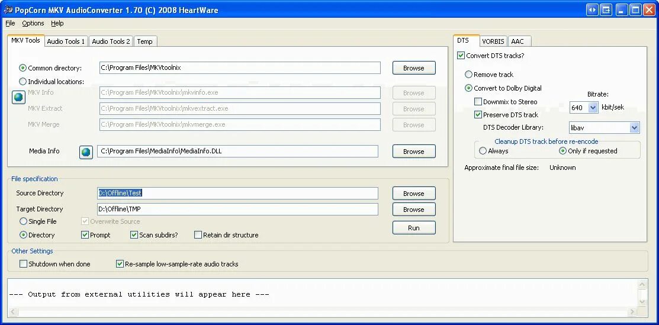Toggle the Prompt checkbox
Viewport: 659px width, 325px height.
pos(85,235)
